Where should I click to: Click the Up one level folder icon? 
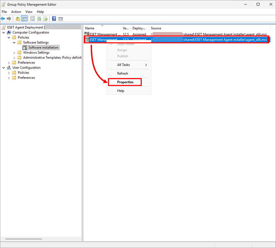tap(17, 18)
